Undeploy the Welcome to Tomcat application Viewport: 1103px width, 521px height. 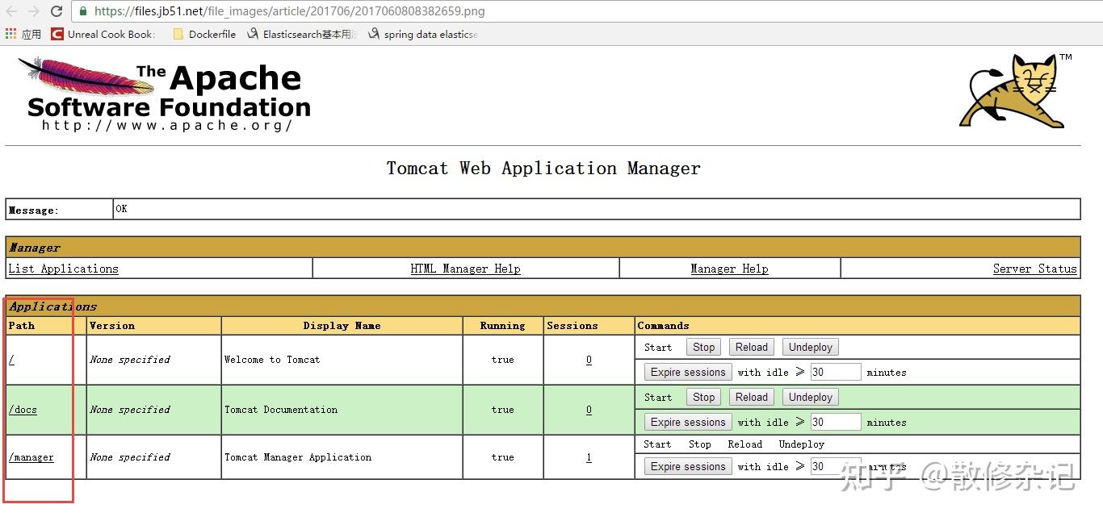tap(811, 347)
